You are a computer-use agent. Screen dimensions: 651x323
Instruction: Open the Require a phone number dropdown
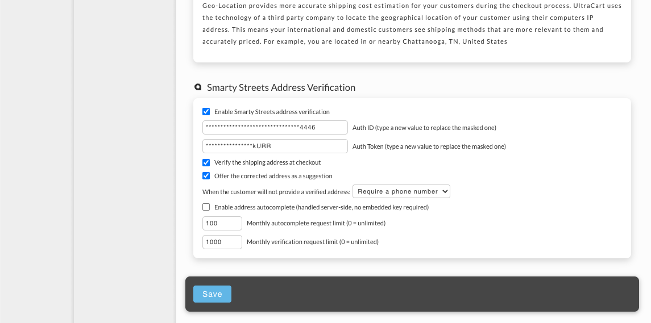click(x=401, y=191)
